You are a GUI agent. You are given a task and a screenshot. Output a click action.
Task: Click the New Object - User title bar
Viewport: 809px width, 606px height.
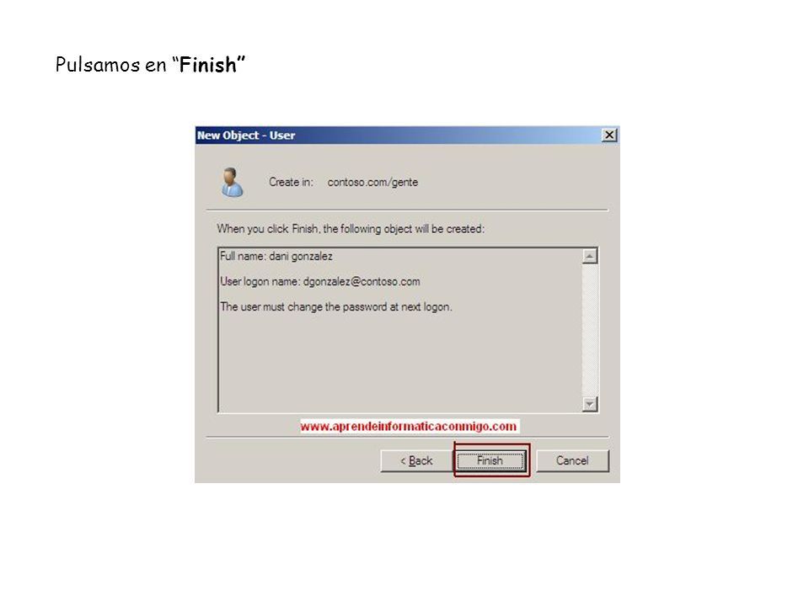pos(399,135)
